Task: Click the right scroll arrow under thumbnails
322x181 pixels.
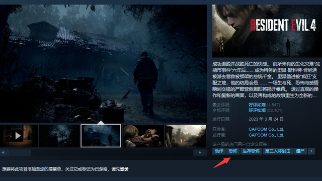Action: point(200,152)
